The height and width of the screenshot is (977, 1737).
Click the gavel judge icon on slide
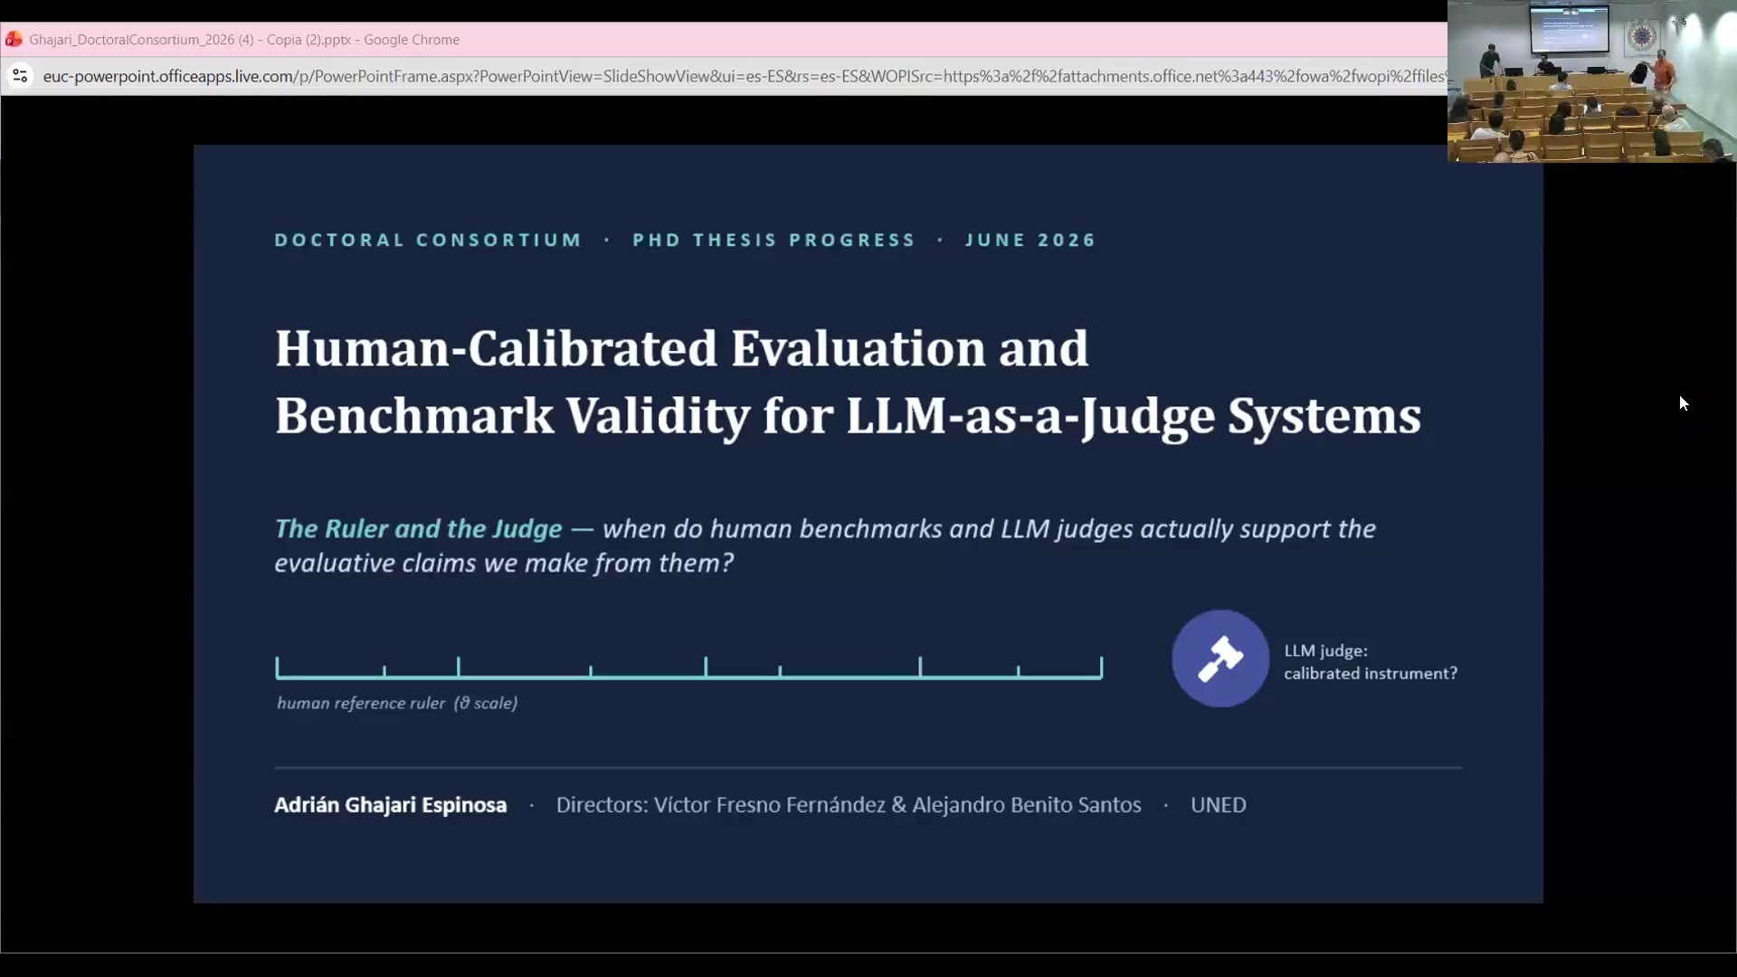[1220, 659]
